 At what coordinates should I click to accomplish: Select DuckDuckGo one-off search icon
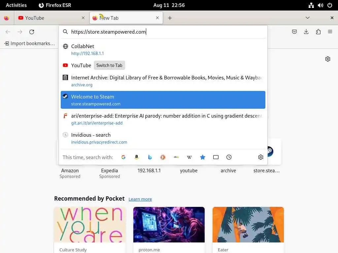pyautogui.click(x=163, y=157)
